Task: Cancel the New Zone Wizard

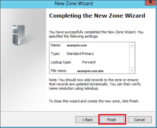Action: tap(140, 120)
